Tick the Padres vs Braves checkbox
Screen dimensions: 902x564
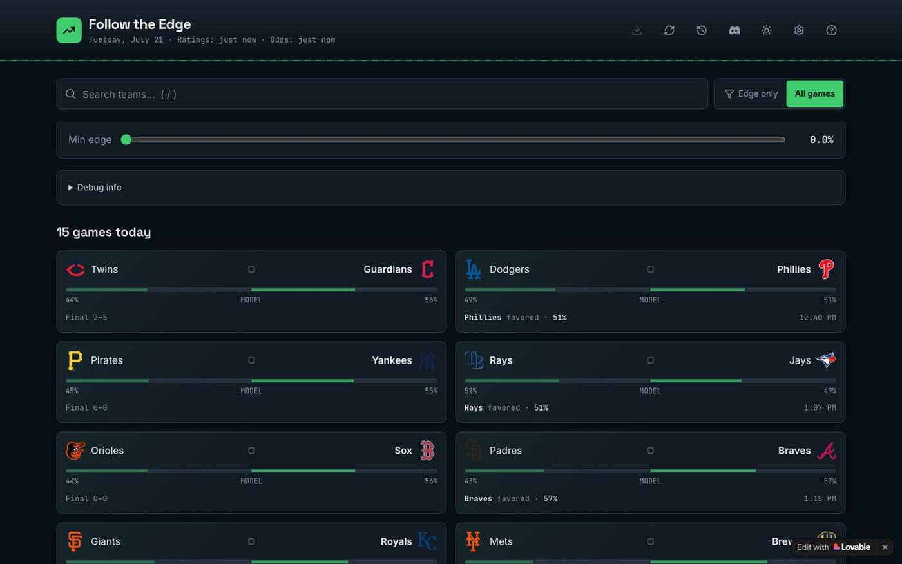pyautogui.click(x=650, y=451)
